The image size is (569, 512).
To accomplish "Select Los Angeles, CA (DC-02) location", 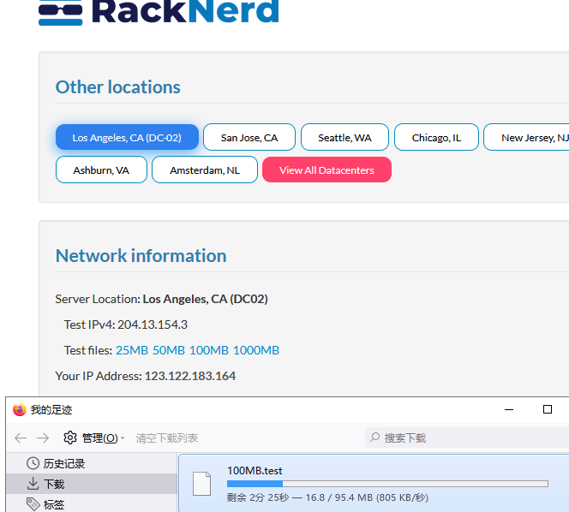I will 127,137.
